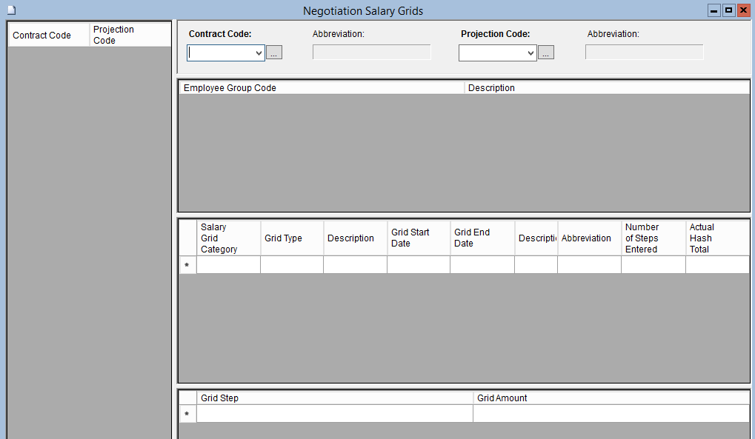
Task: Click the document icon in the title bar
Action: [11, 10]
